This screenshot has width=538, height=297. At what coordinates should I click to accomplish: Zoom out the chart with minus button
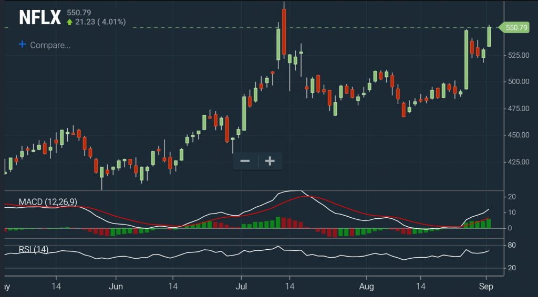coord(245,161)
